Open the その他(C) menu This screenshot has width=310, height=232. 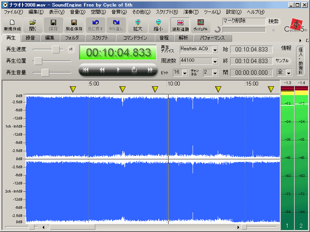coord(141,12)
